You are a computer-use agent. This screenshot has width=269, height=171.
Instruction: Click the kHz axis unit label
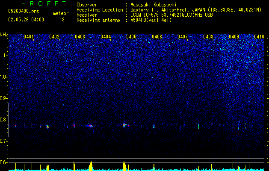click(4, 35)
